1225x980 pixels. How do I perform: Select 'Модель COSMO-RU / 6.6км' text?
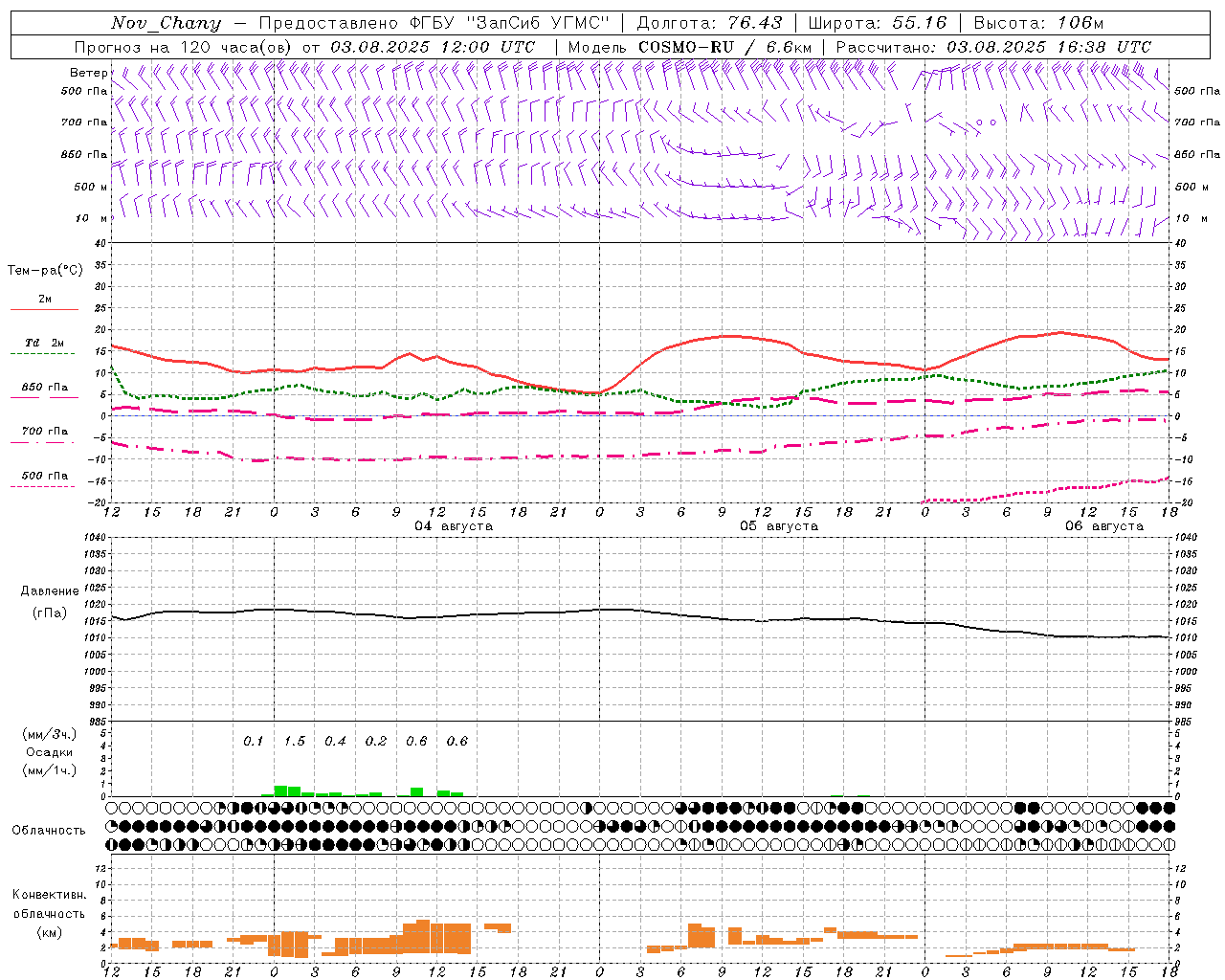pos(690,47)
